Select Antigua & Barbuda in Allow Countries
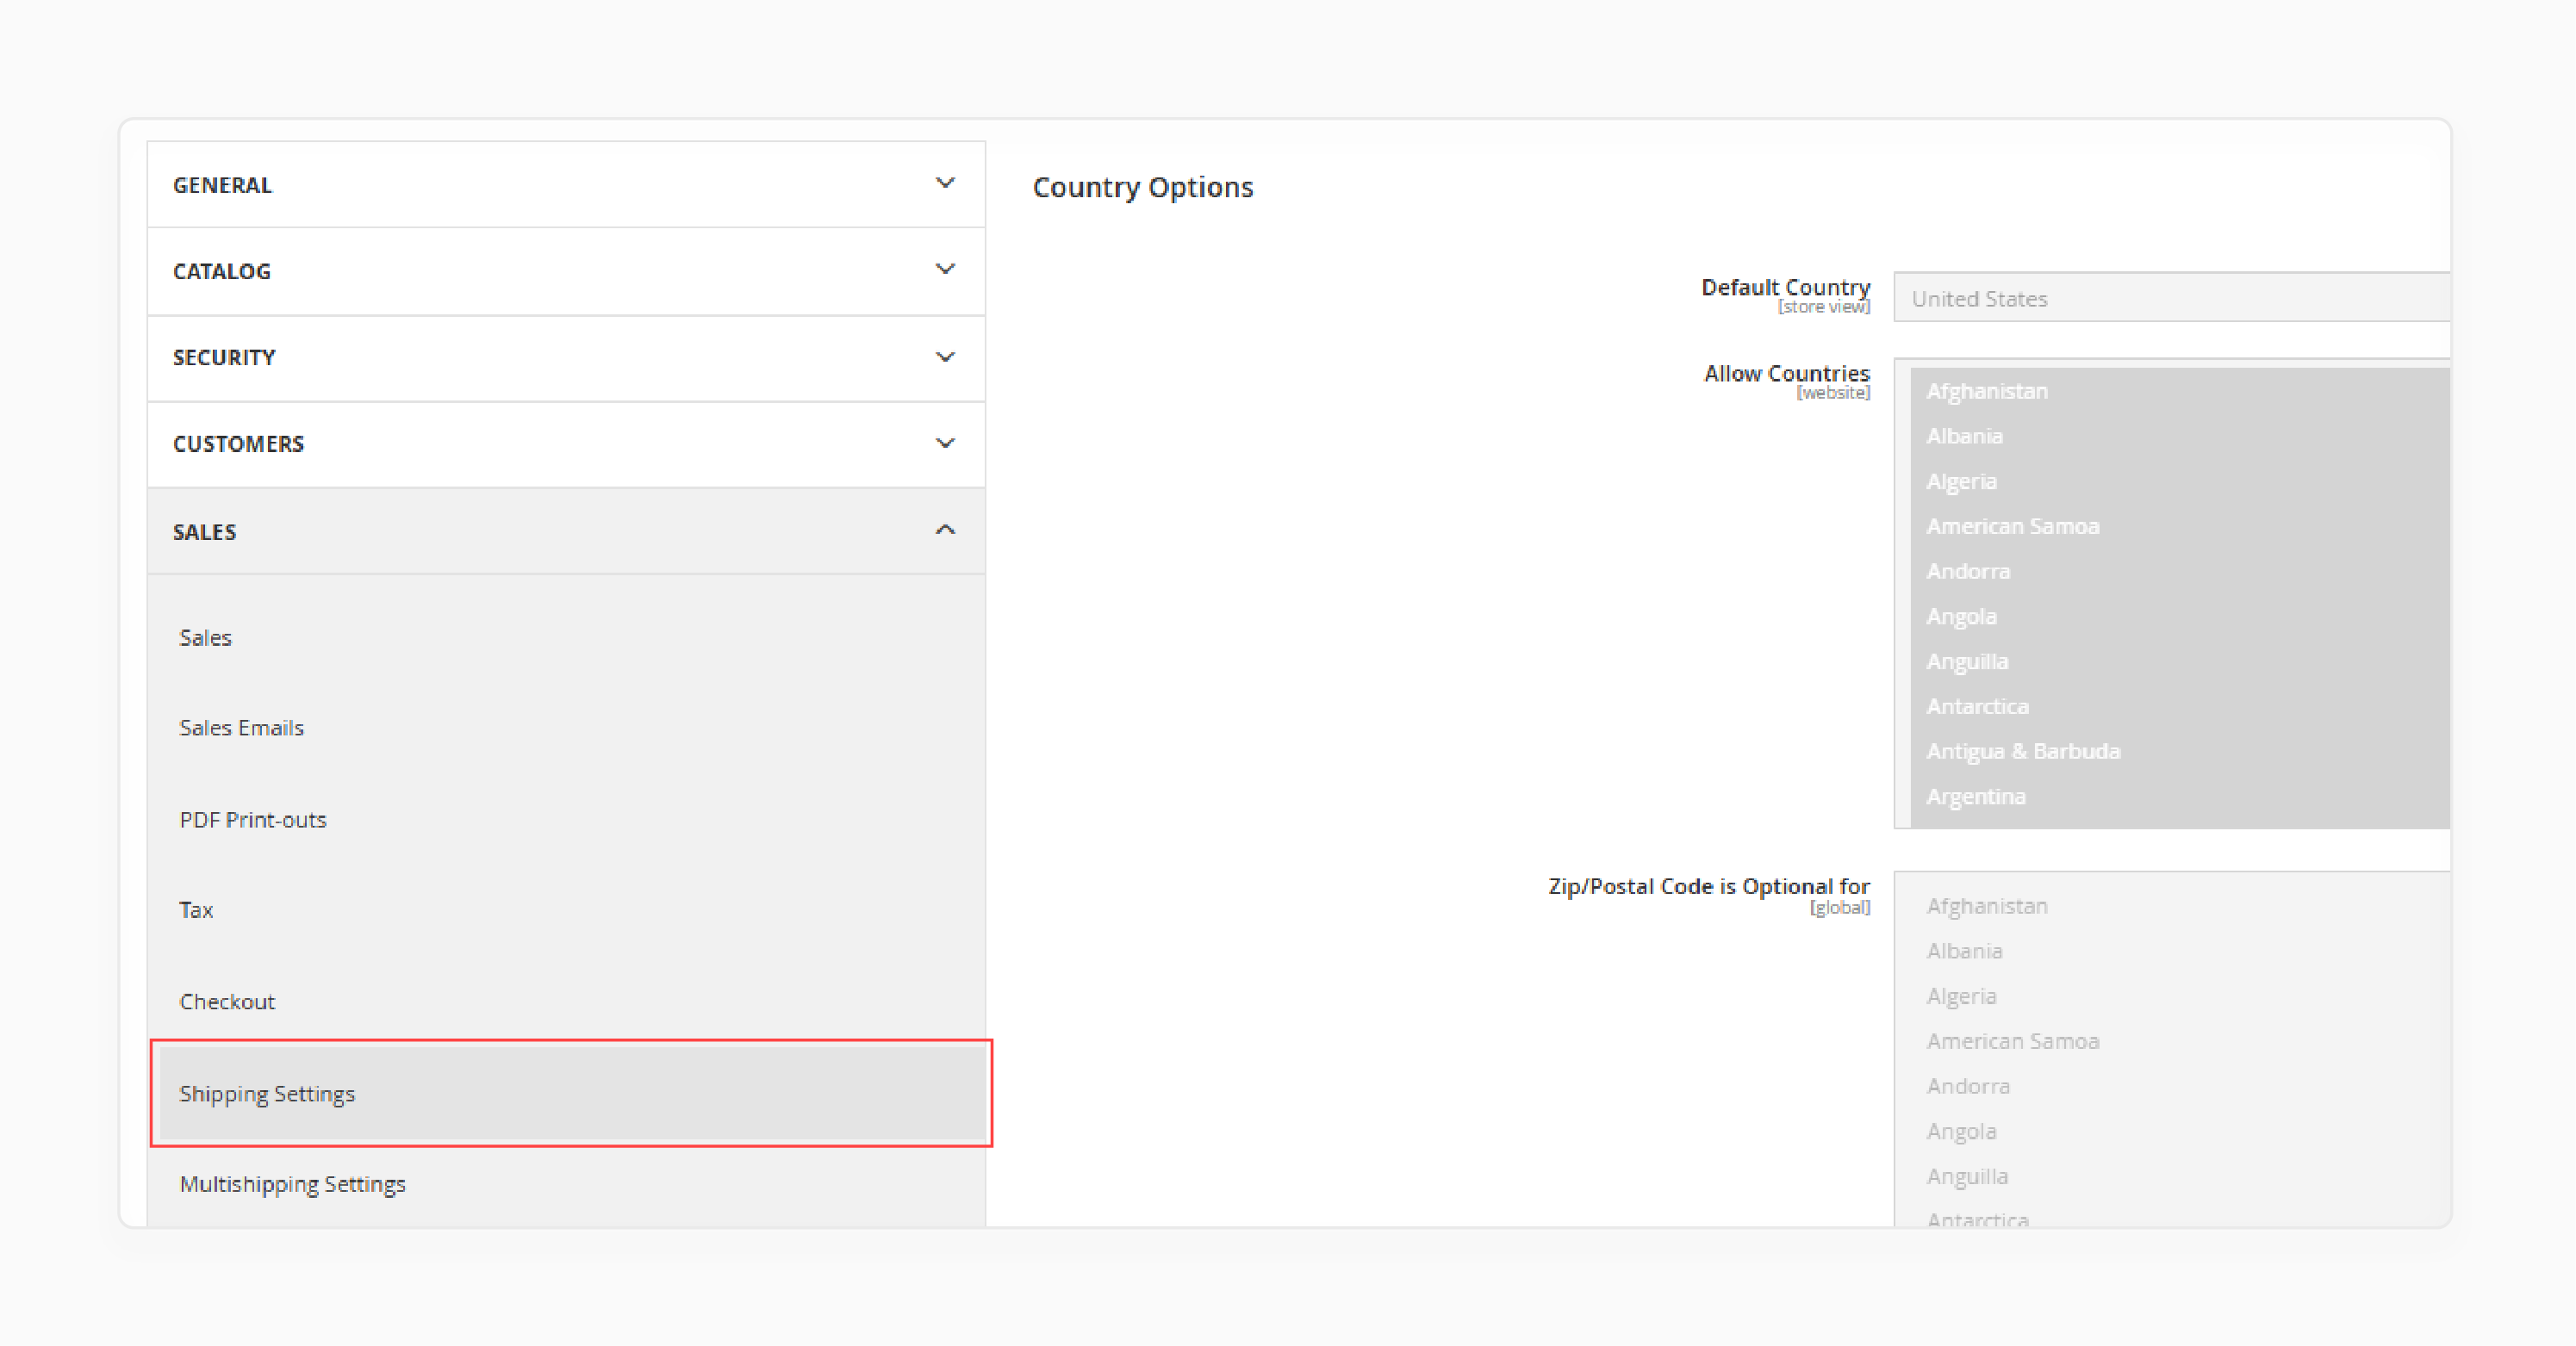The height and width of the screenshot is (1346, 2576). coord(2180,750)
